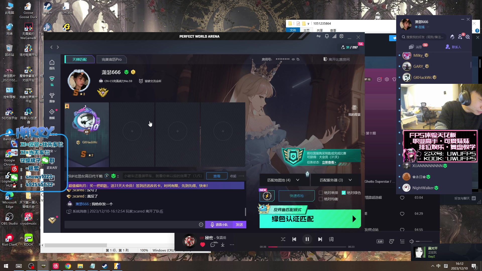Switch to the 完美官匹Pro tab
The width and height of the screenshot is (482, 271).
(x=111, y=59)
